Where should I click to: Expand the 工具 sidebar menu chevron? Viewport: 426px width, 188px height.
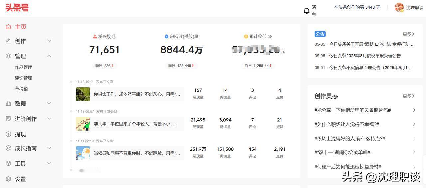(49, 163)
